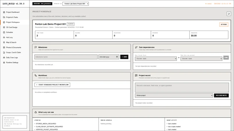Image resolution: width=234 pixels, height=131 pixels.
Task: Add the milestone with + ADD button
Action: click(124, 57)
